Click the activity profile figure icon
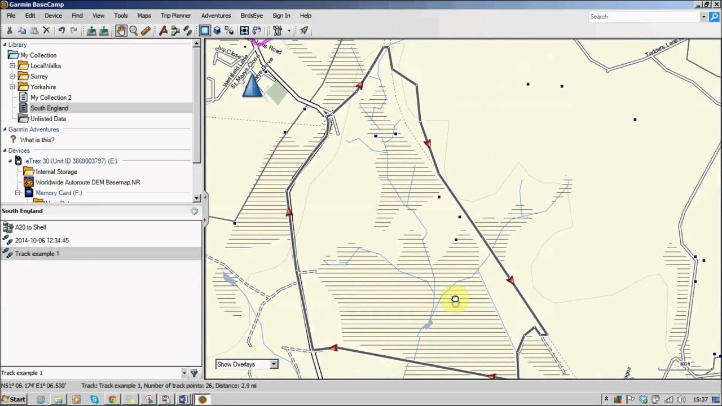 (x=278, y=30)
